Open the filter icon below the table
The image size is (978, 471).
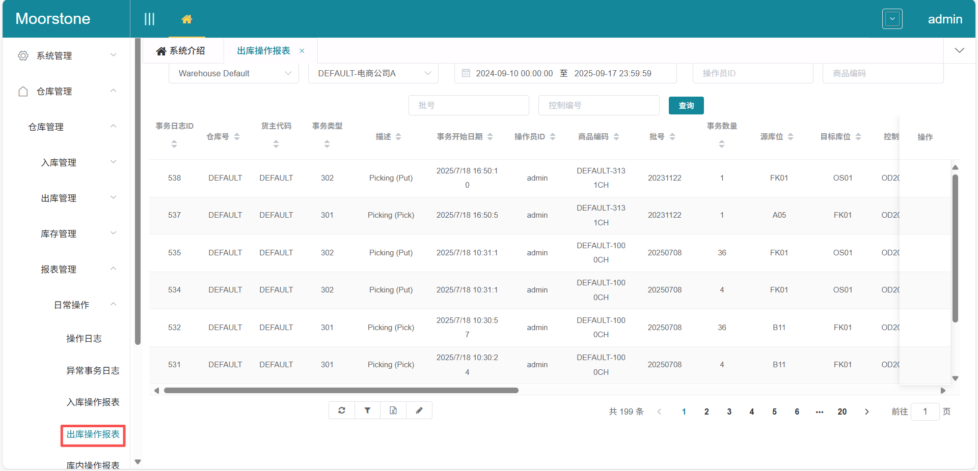click(x=367, y=410)
